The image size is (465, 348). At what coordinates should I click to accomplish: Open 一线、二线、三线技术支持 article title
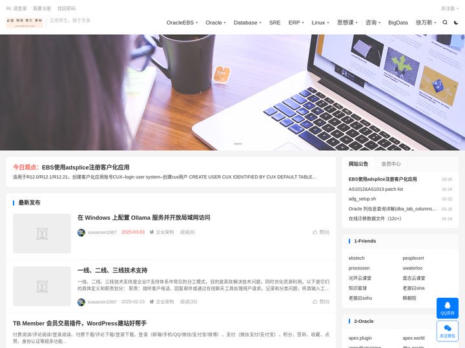(x=112, y=270)
